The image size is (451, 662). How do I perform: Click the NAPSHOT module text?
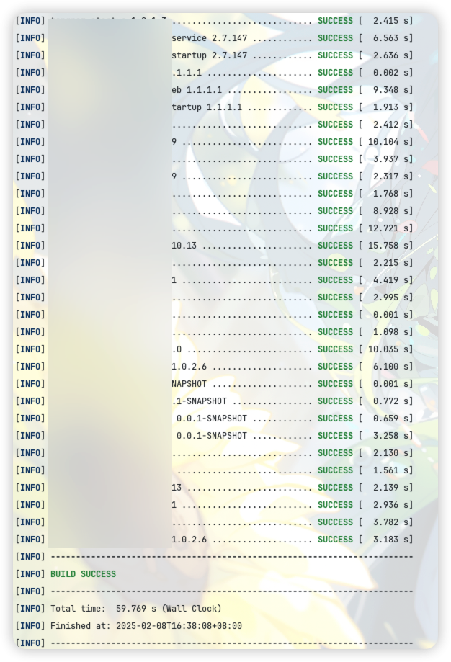click(189, 384)
